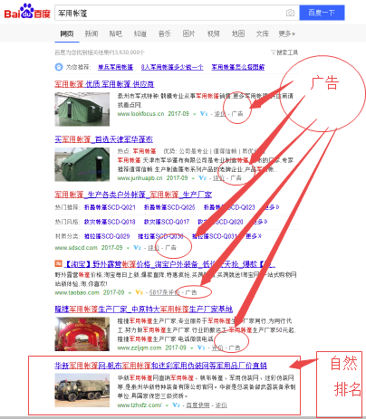366x419 pixels.
Task: Click V3 credibility icon beside taobao.com
Action: coord(139,292)
